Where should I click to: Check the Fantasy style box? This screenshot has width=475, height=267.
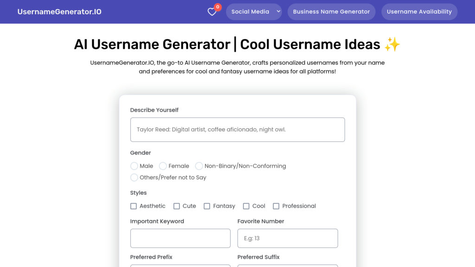[x=207, y=206]
